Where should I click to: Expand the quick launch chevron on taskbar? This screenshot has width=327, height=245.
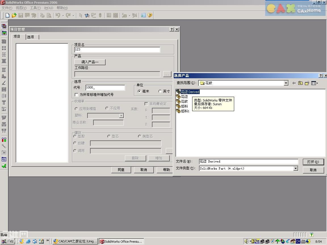[48, 240]
